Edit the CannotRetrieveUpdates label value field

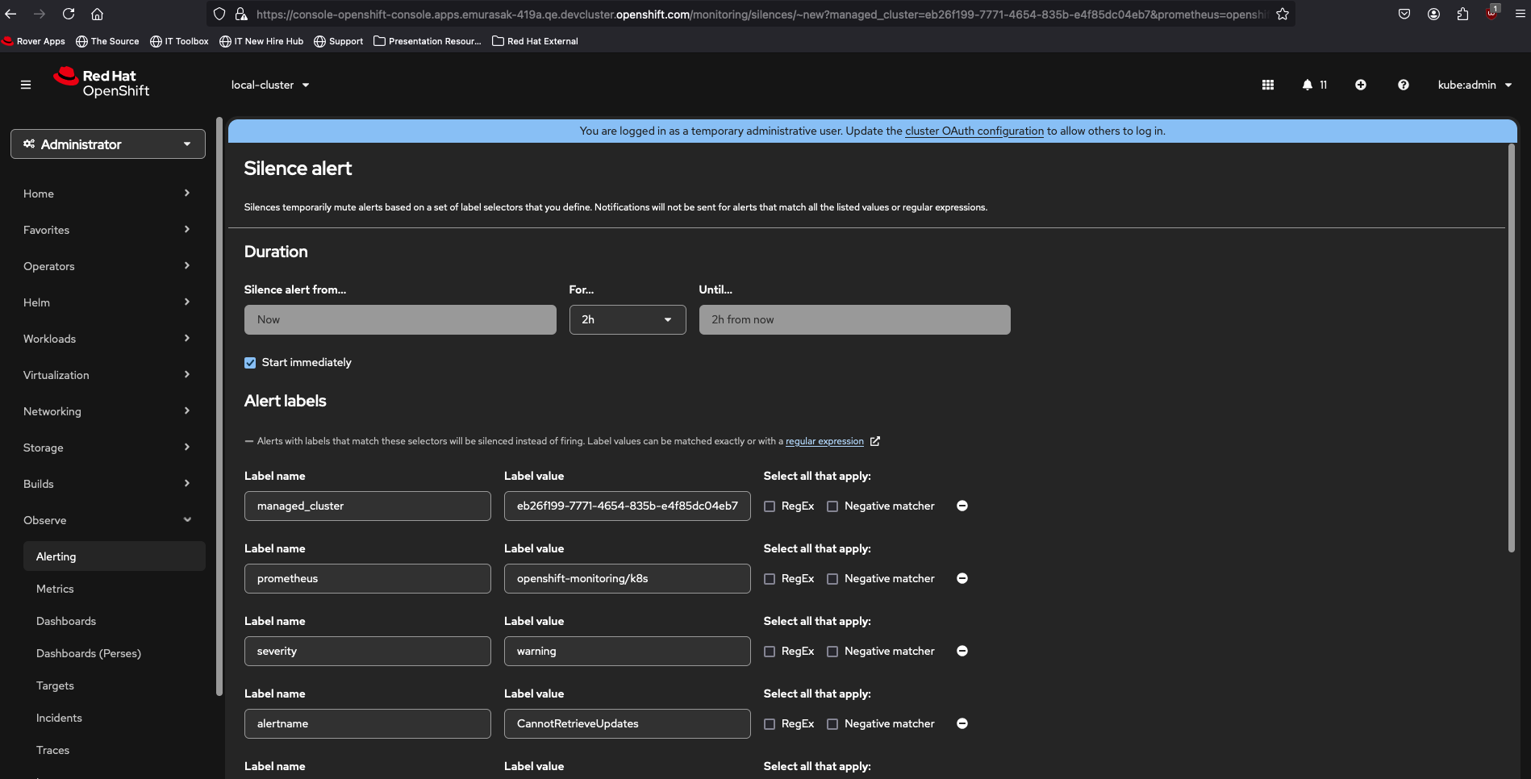click(x=628, y=723)
